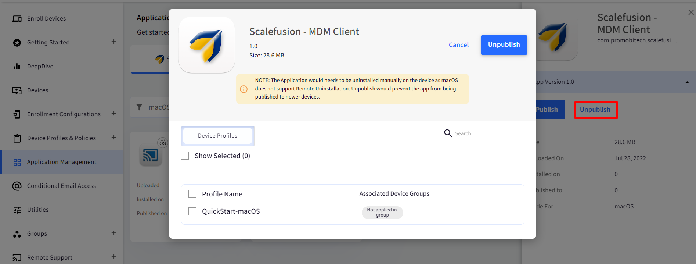Click Cancel in the dialog
Screen dimensions: 696x264
459,45
